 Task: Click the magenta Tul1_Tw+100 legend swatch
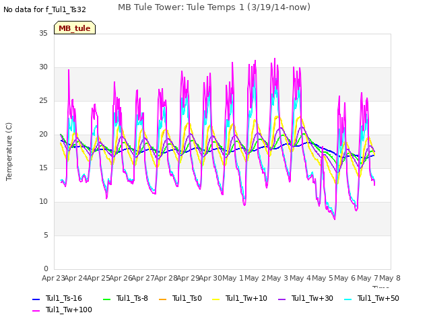pyautogui.click(x=36, y=311)
